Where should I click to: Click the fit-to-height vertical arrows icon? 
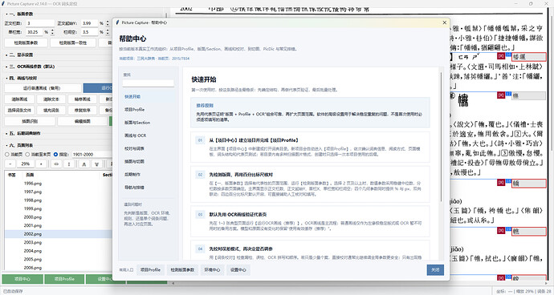click(69, 164)
